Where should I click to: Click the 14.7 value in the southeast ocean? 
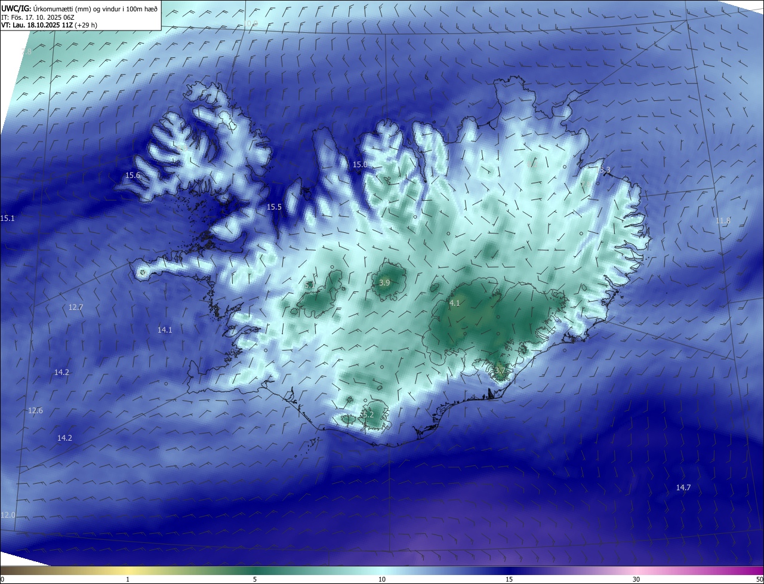coord(683,488)
